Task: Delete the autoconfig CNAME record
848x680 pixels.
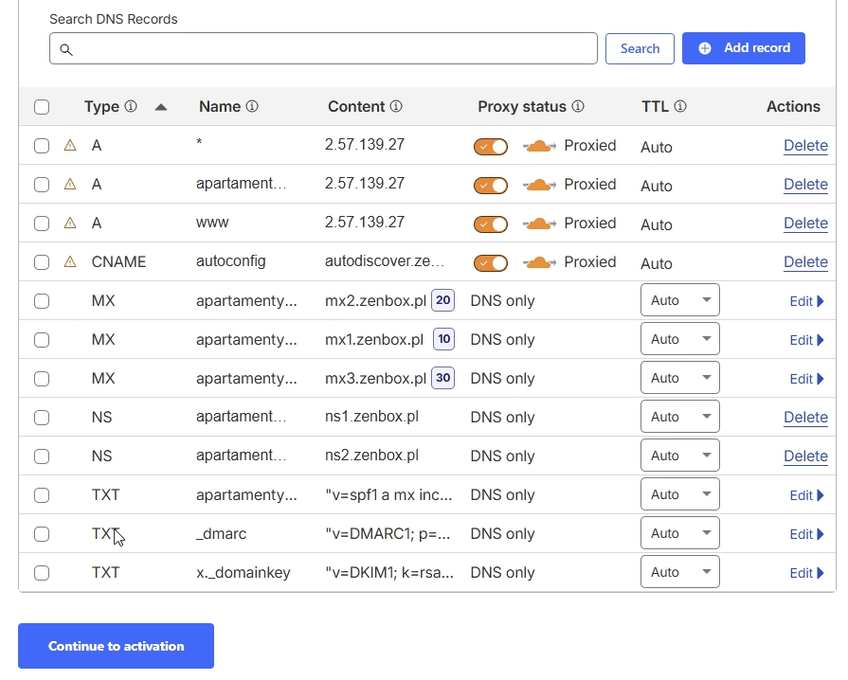Action: [805, 262]
